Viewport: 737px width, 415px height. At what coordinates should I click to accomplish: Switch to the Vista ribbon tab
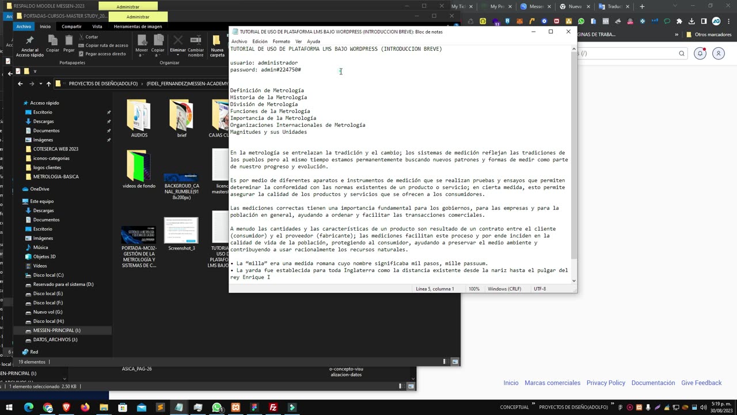97,27
